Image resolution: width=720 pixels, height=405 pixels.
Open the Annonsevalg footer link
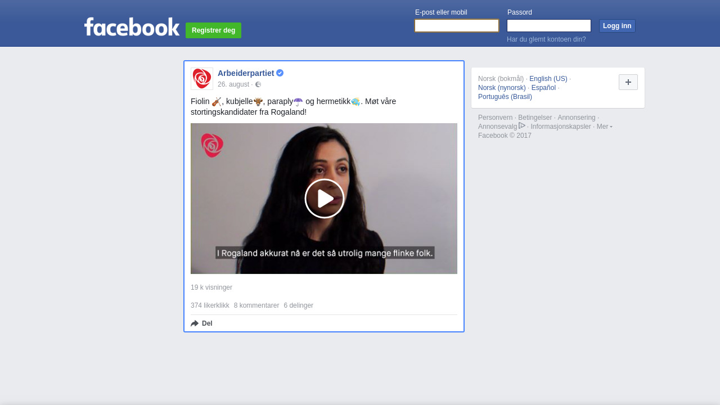coord(497,127)
